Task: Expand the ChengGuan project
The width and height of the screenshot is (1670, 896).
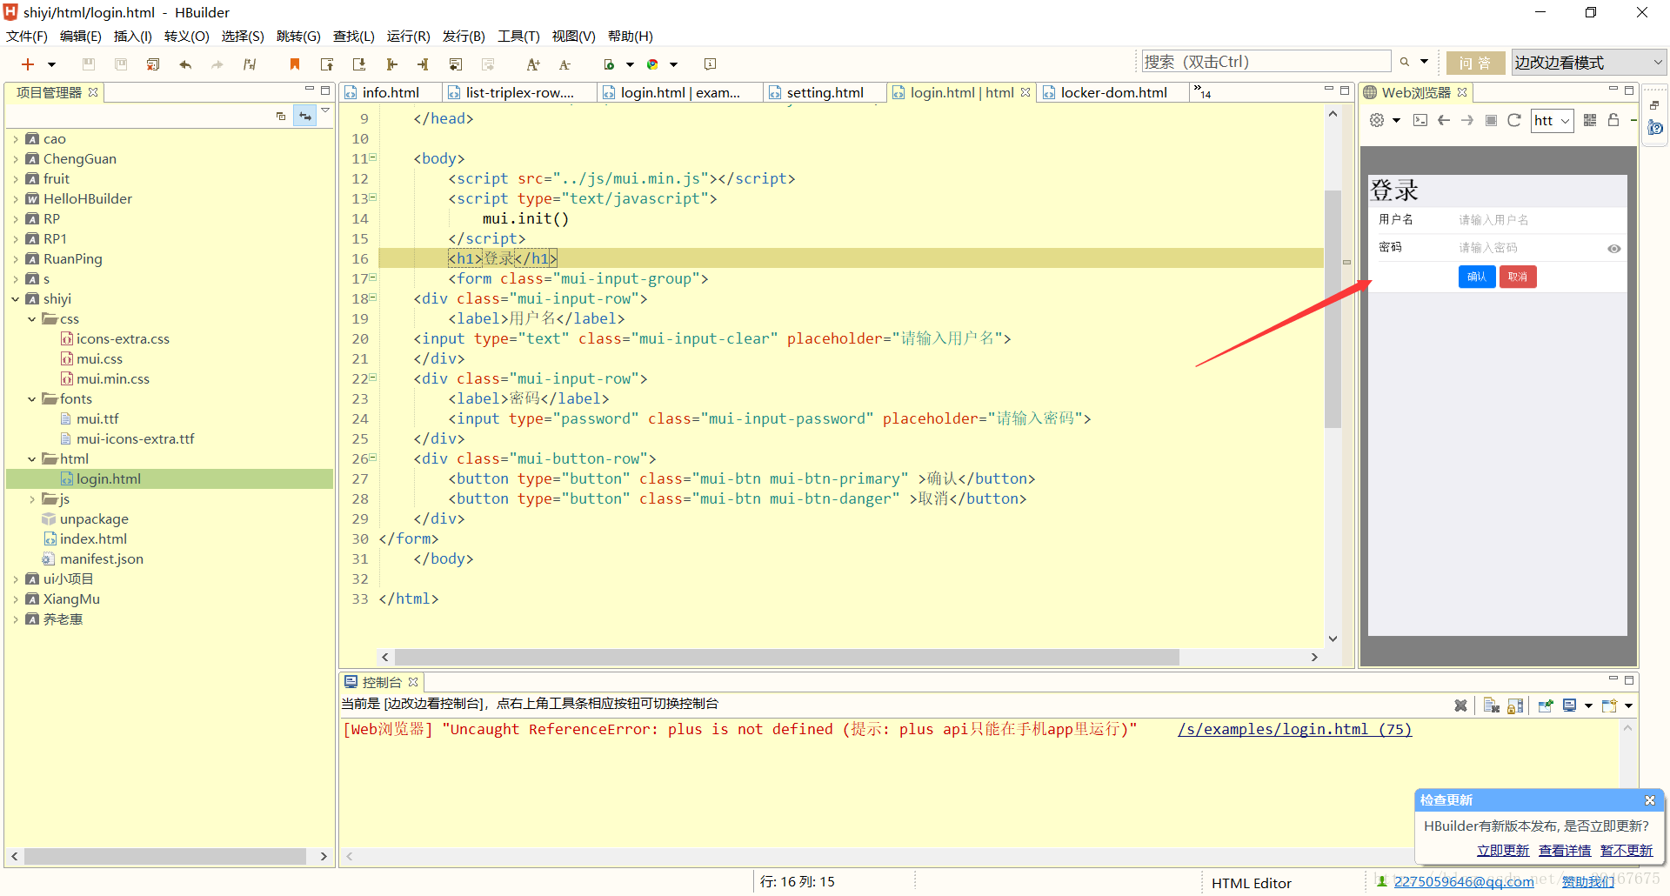Action: point(16,159)
